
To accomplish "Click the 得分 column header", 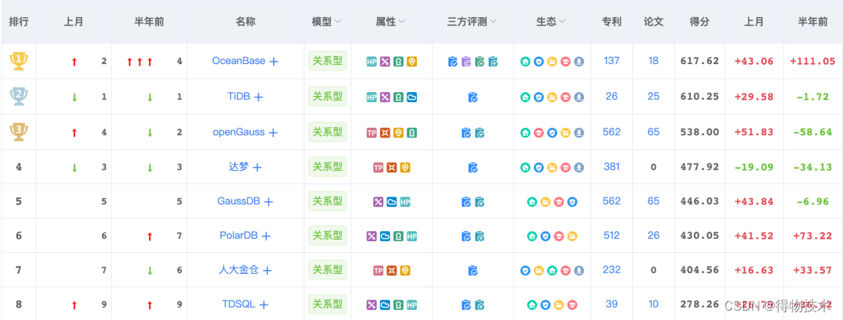I will pyautogui.click(x=699, y=22).
